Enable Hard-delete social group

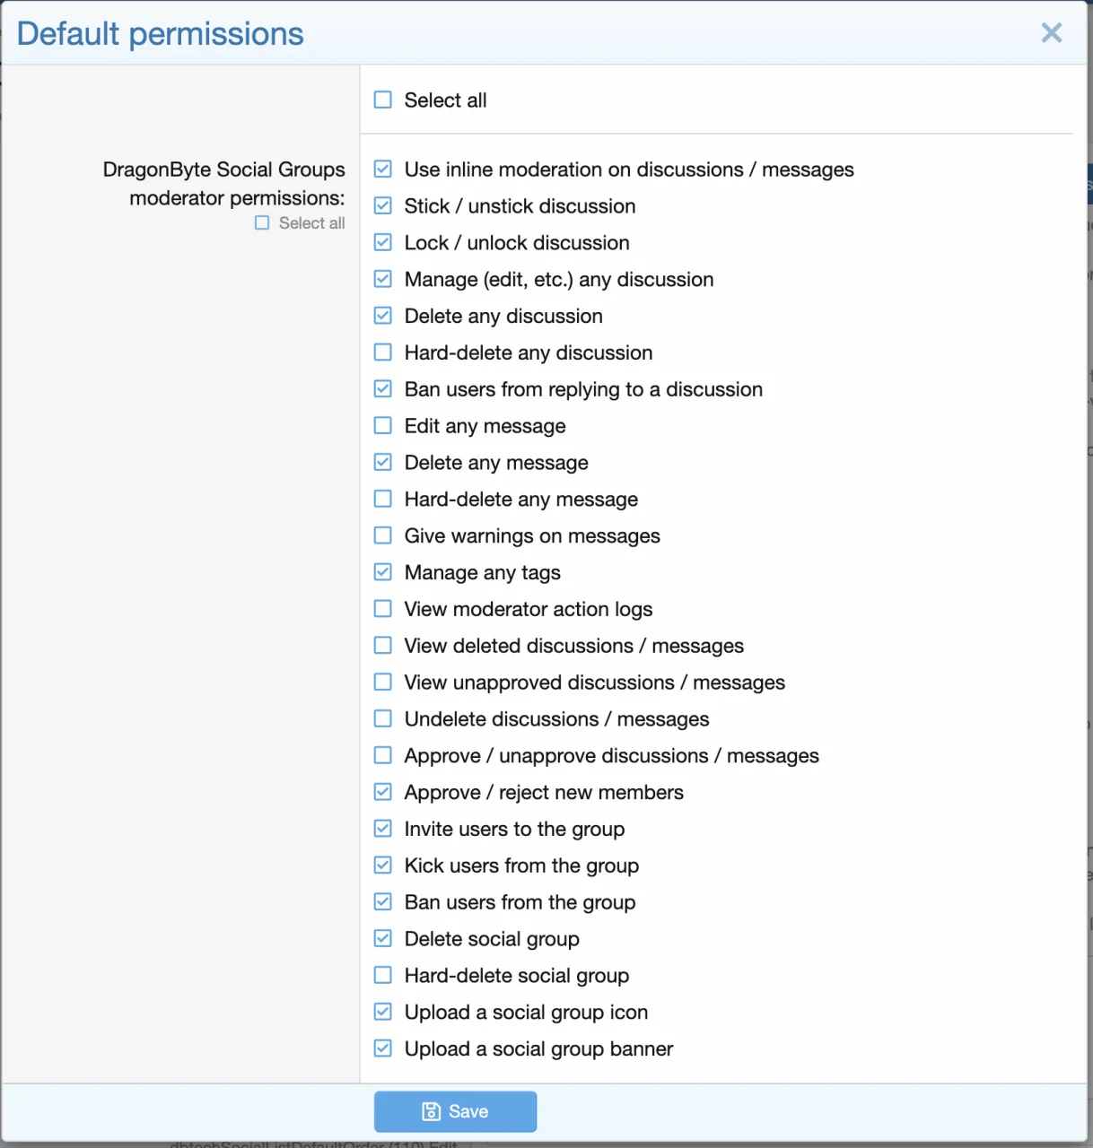point(383,976)
